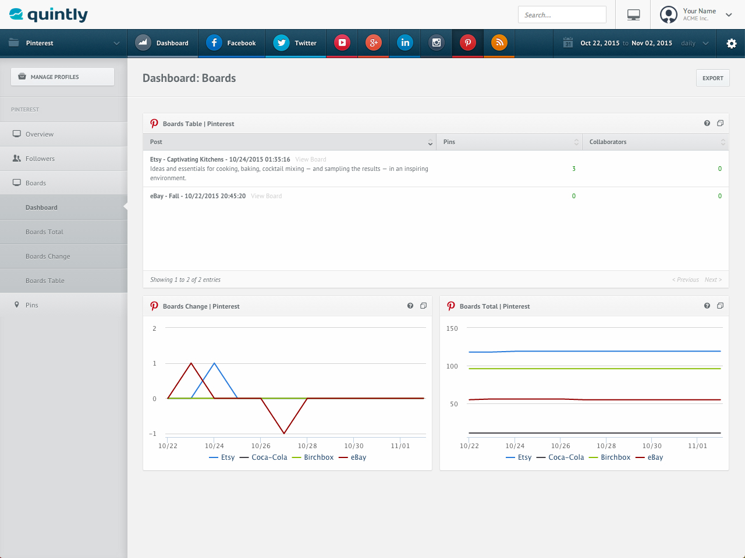
Task: Click View Board link for Etsy row
Action: tap(311, 159)
